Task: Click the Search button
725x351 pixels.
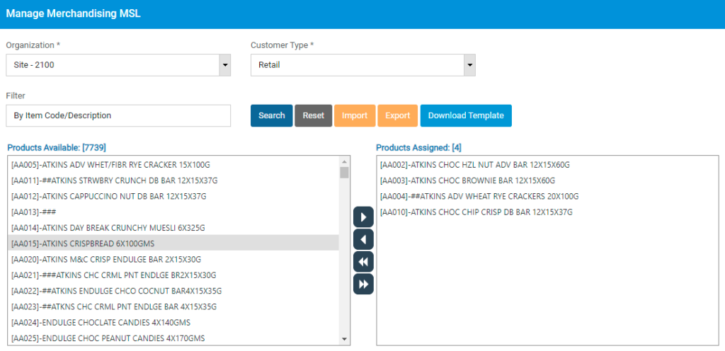Action: coord(272,115)
